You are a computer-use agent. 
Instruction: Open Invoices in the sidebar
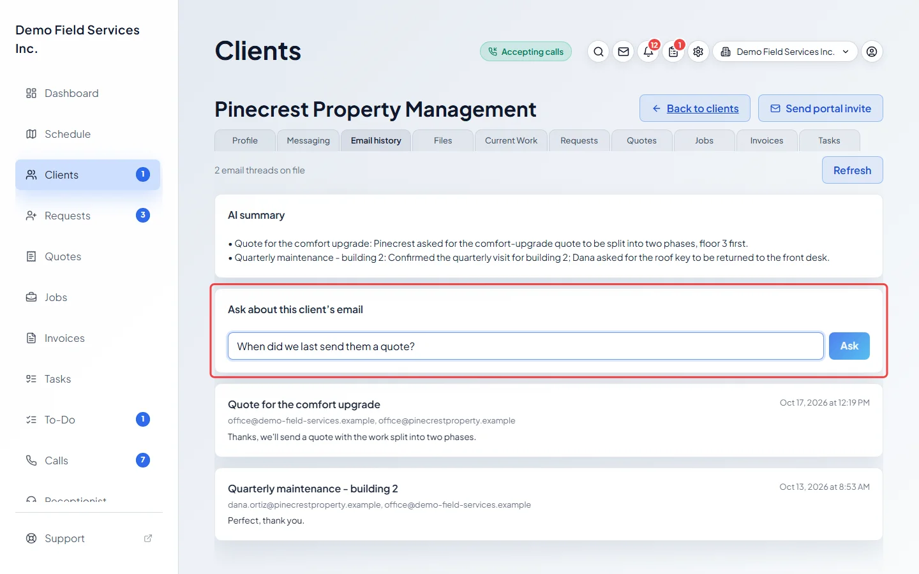coord(88,338)
